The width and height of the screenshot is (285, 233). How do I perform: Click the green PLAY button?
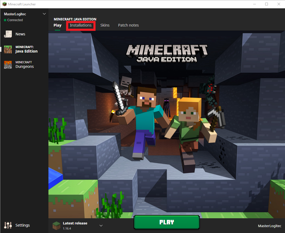coord(167,222)
